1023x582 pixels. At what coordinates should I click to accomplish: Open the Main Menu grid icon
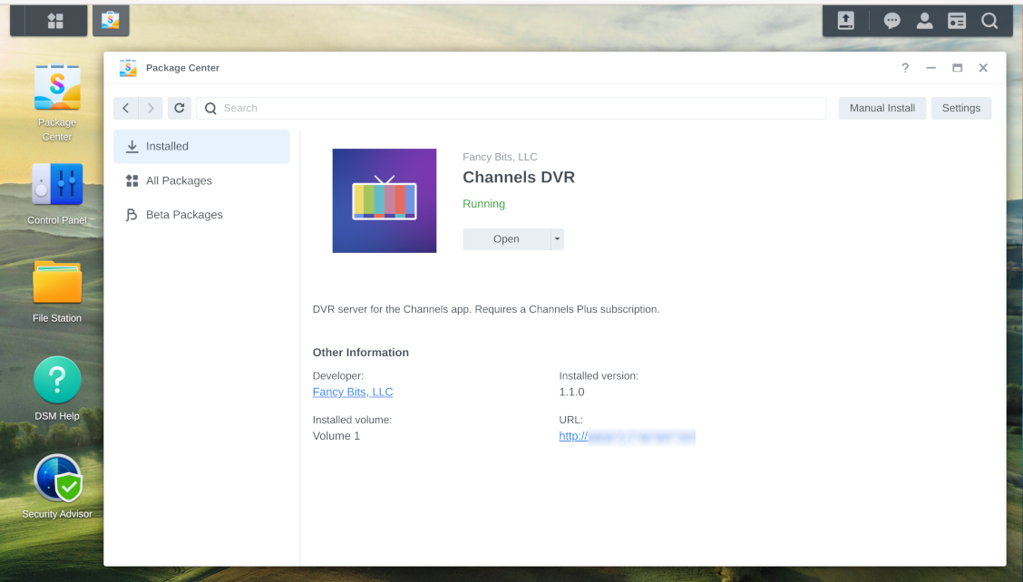tap(55, 20)
